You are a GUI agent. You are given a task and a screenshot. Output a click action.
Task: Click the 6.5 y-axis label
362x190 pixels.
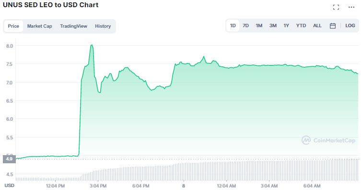coord(10,101)
